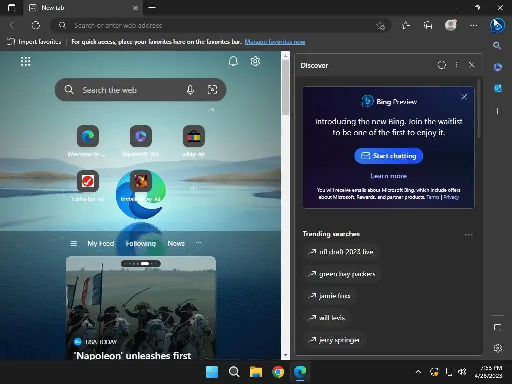
Task: Add this page to favorites star icon
Action: pyautogui.click(x=380, y=25)
